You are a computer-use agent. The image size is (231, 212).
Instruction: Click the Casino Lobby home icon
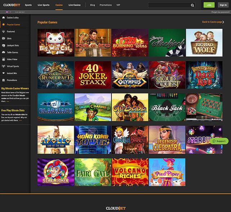coord(4,18)
